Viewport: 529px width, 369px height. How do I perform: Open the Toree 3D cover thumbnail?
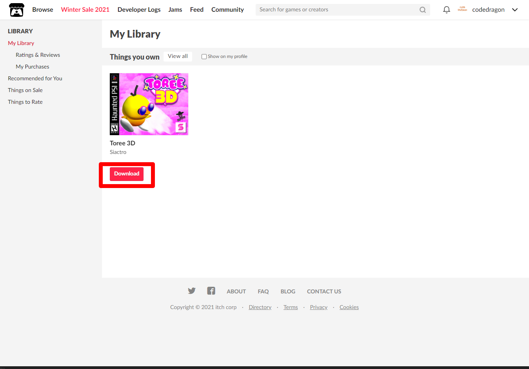point(149,104)
